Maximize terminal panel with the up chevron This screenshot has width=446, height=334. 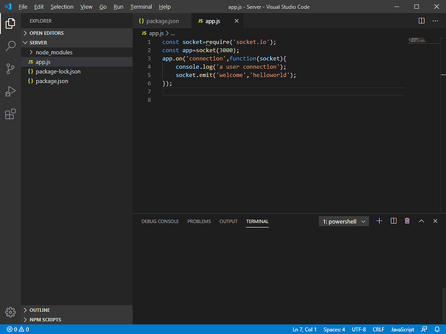click(x=421, y=221)
